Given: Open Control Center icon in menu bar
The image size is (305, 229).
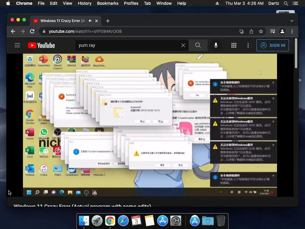Looking at the screenshot, I should pos(295,3).
